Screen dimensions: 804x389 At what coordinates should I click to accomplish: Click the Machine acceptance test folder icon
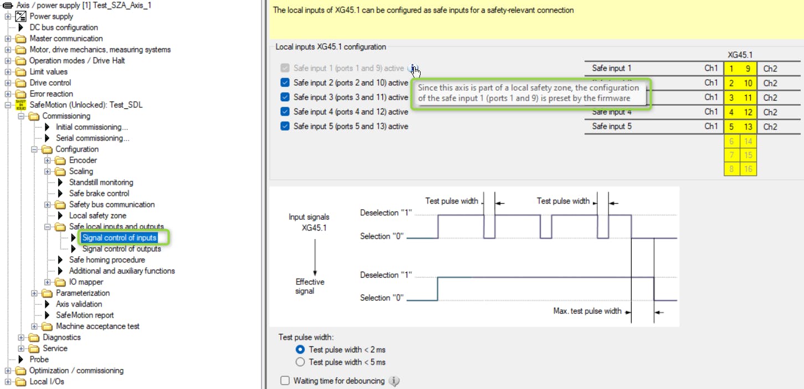coord(48,326)
